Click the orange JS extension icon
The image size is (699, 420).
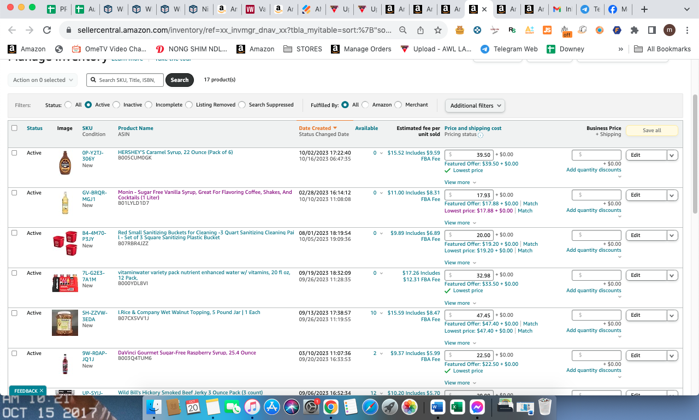point(547,30)
